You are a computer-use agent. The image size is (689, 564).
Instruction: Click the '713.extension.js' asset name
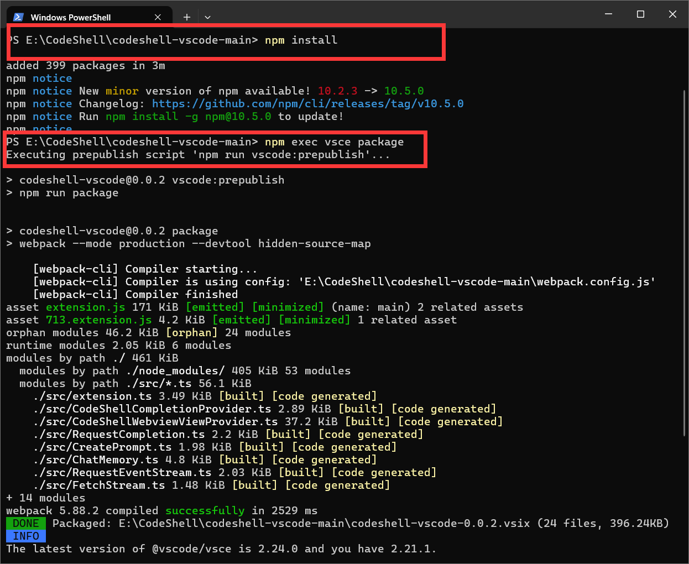[x=98, y=320]
